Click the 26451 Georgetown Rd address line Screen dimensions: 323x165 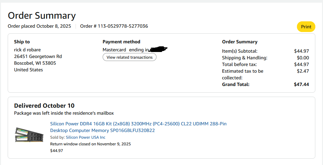click(x=38, y=56)
